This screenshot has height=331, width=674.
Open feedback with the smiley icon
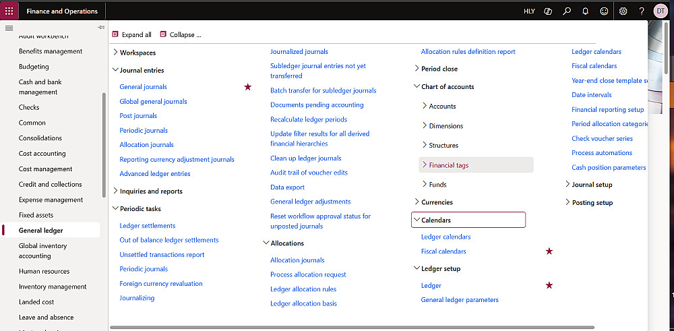coord(604,11)
